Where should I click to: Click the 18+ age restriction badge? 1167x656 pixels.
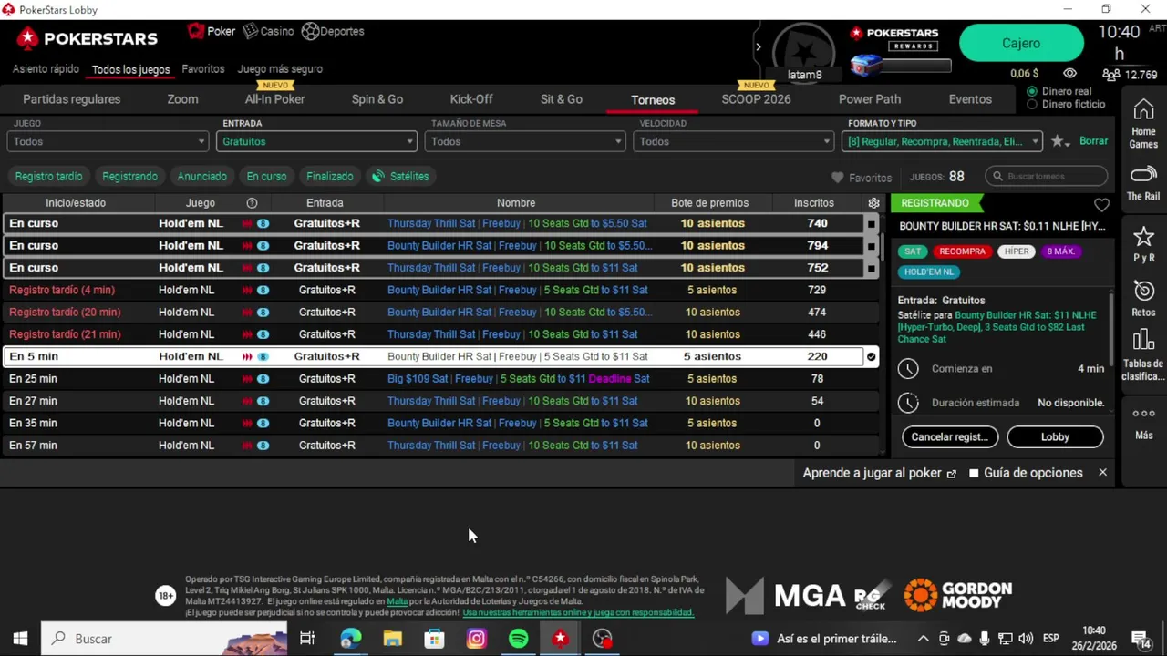coord(165,596)
